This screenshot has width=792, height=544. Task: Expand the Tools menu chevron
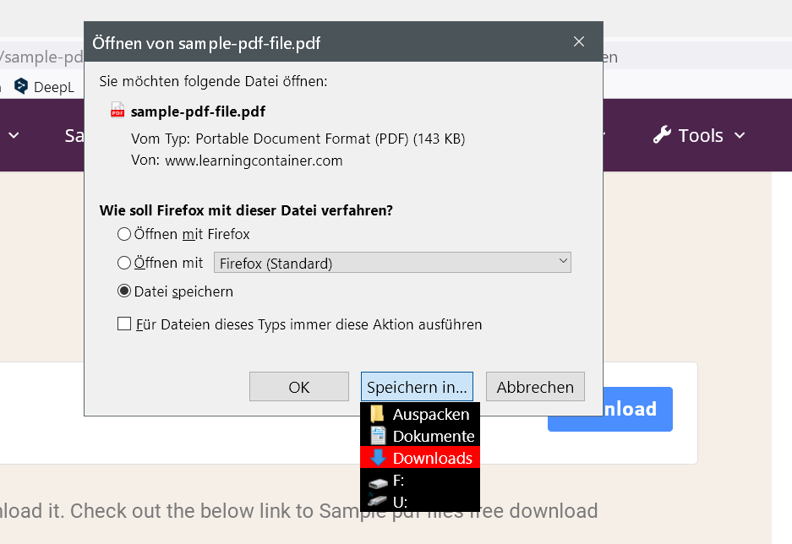[740, 136]
